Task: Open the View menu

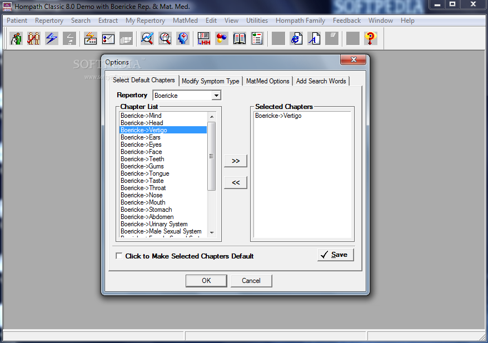Action: (231, 21)
